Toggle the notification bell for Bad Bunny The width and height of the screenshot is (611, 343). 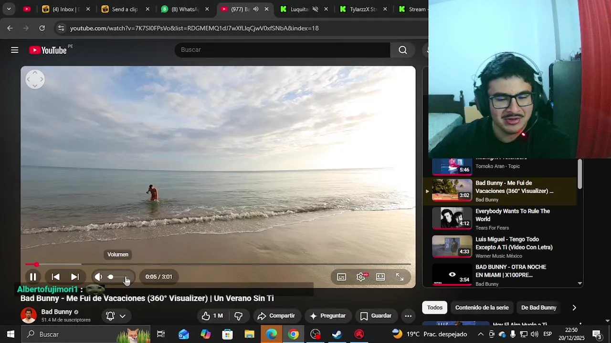click(110, 316)
